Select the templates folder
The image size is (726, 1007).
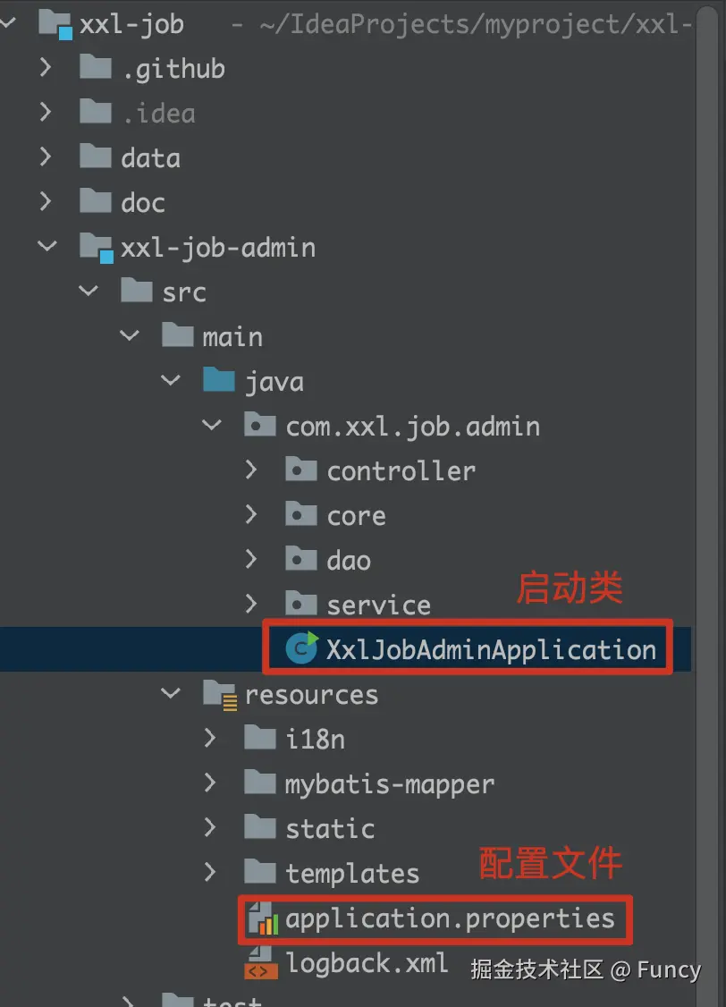tap(352, 873)
